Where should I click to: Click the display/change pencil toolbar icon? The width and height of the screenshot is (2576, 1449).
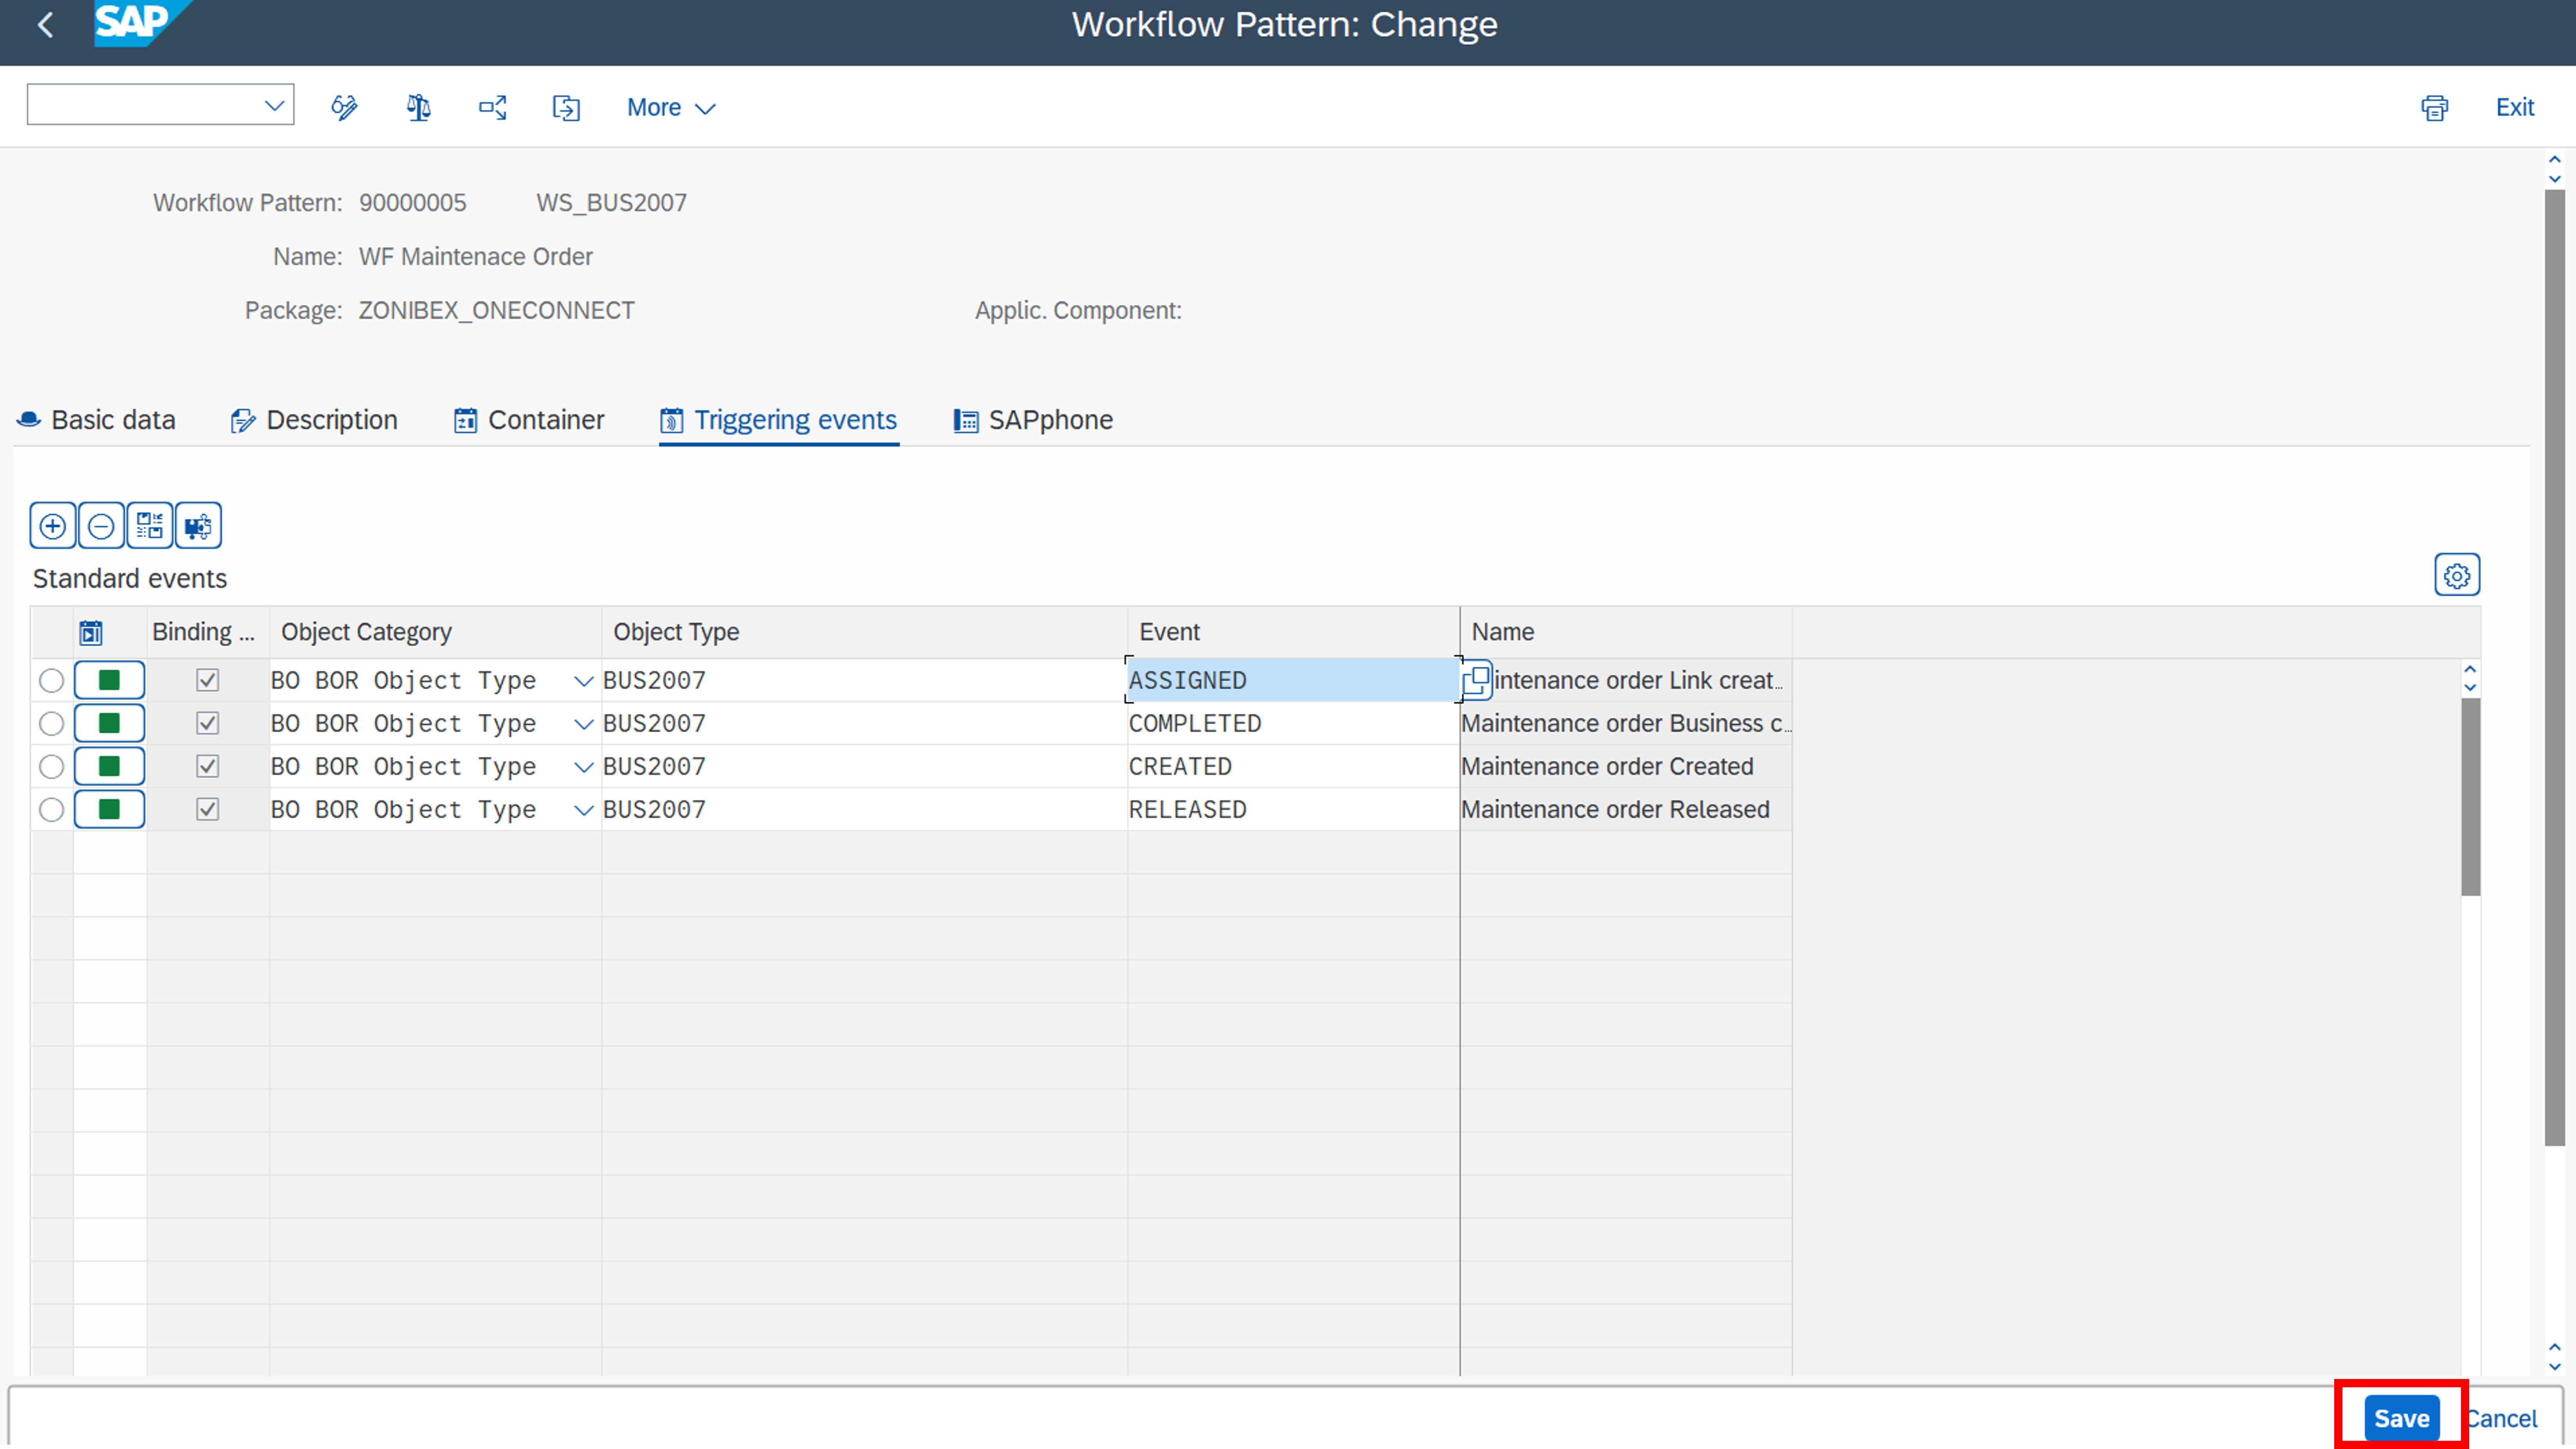tap(344, 107)
